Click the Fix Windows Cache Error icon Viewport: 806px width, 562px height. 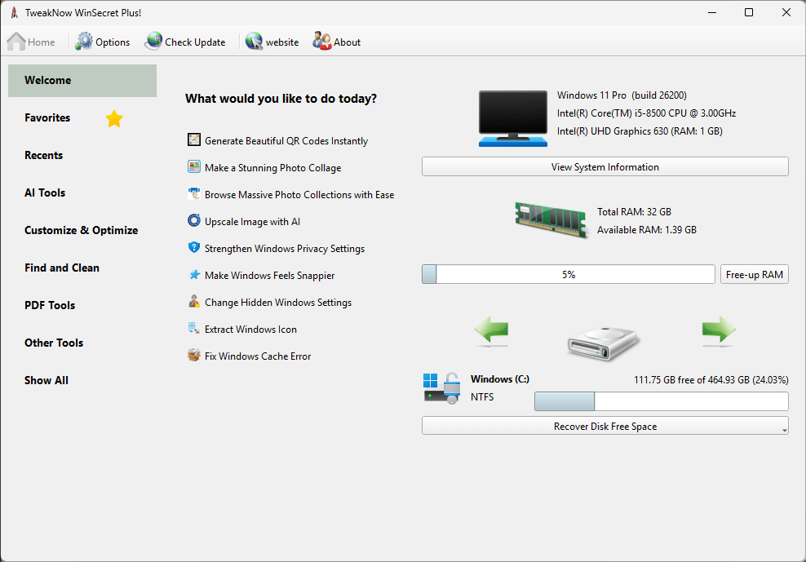click(193, 356)
